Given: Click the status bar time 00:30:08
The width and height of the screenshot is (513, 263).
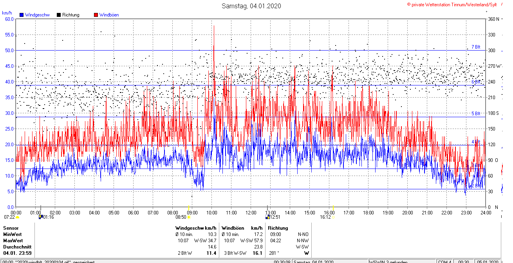Looking at the screenshot, I should (282, 262).
